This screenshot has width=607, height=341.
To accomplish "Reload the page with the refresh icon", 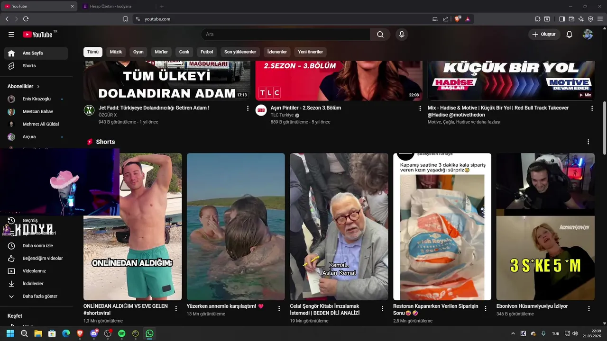I will 26,19.
